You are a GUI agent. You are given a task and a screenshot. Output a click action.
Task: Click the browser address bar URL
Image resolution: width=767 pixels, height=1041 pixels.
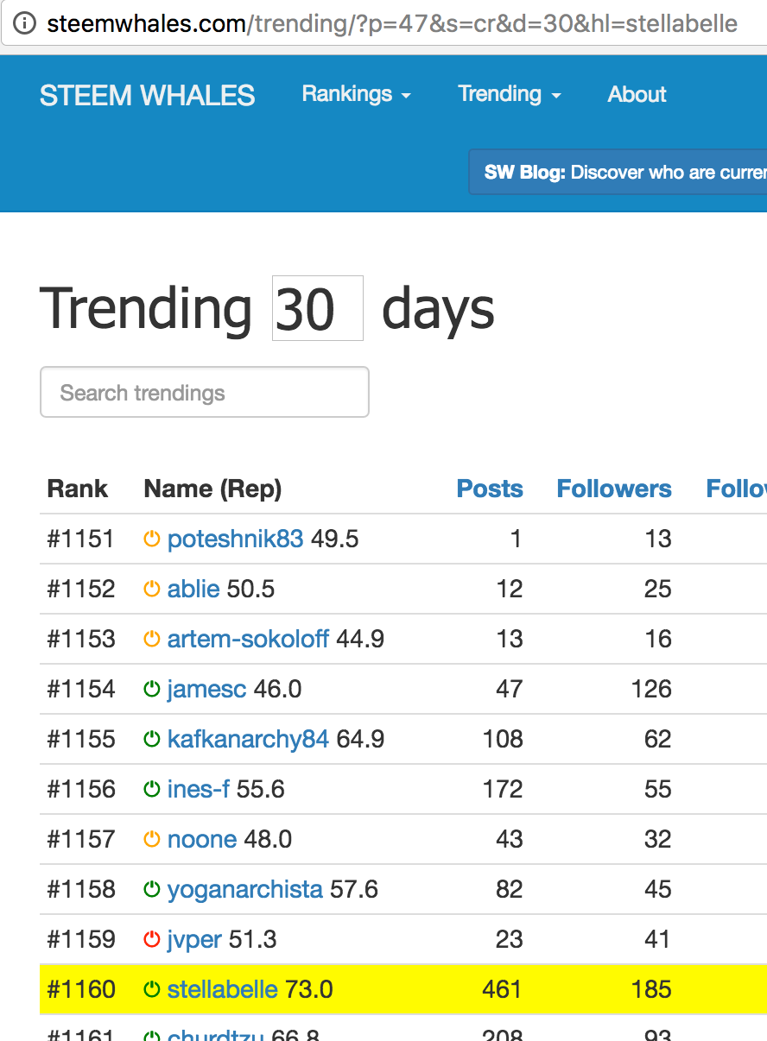(392, 23)
